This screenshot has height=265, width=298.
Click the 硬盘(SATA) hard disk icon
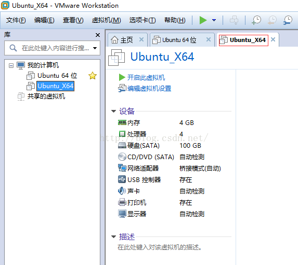coord(122,146)
